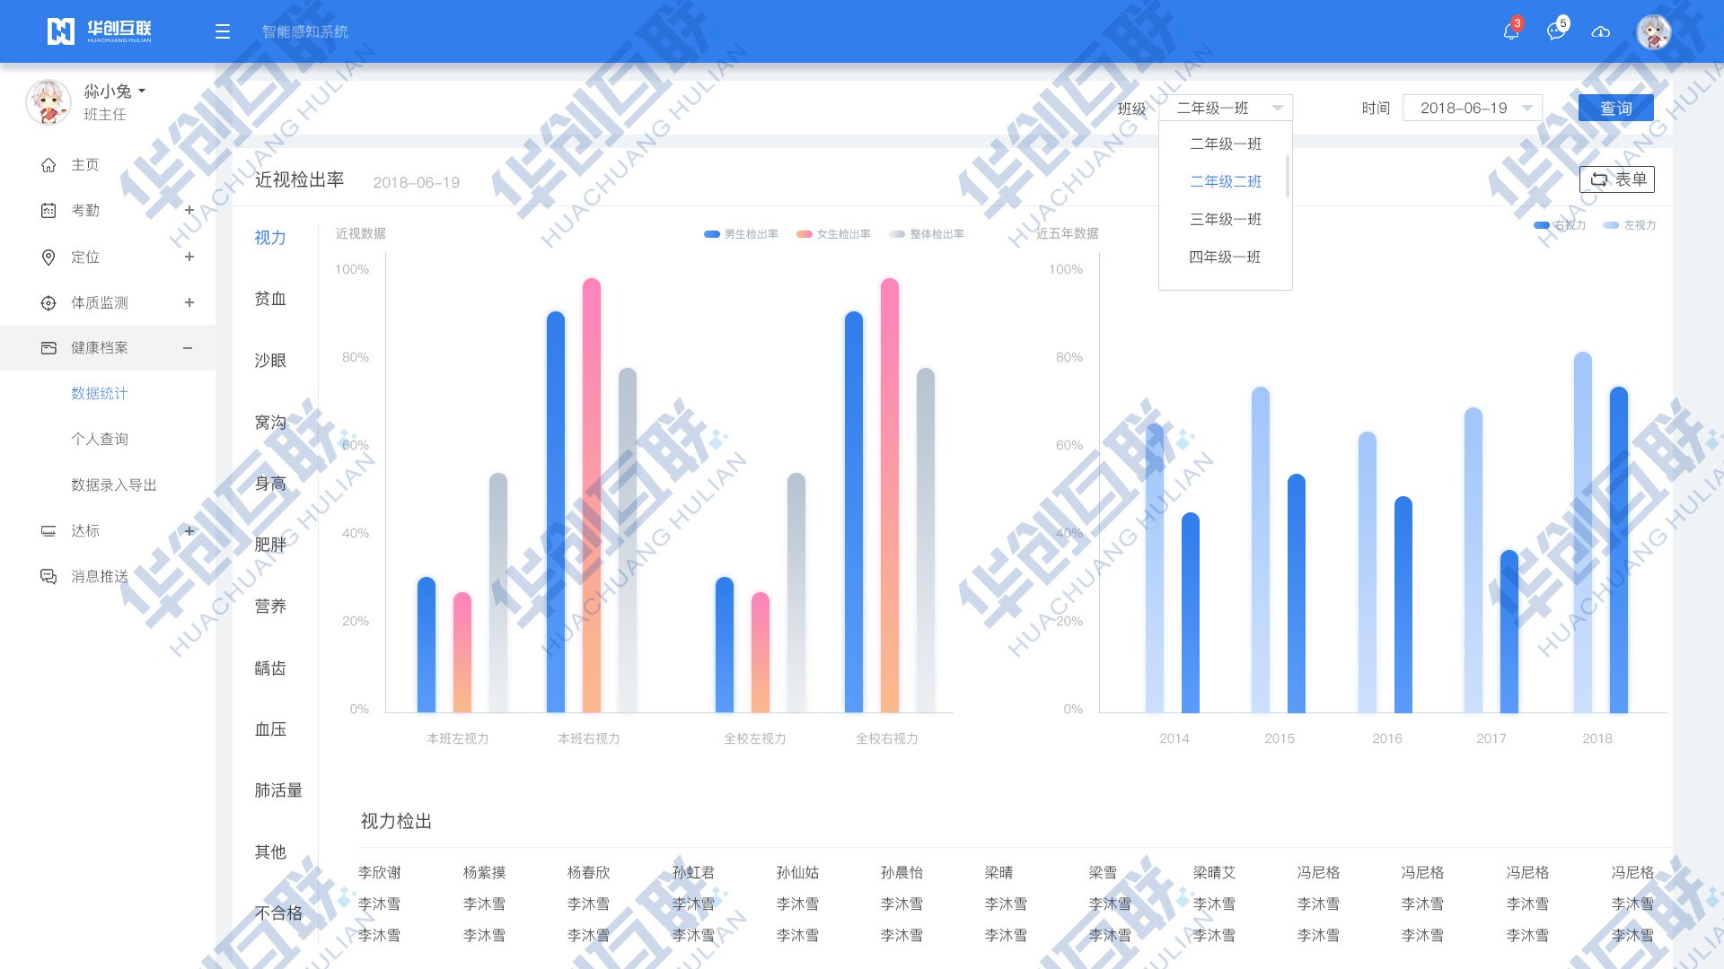Screen dimensions: 1724x969
Task: Toggle the hamburger menu icon
Action: (223, 32)
